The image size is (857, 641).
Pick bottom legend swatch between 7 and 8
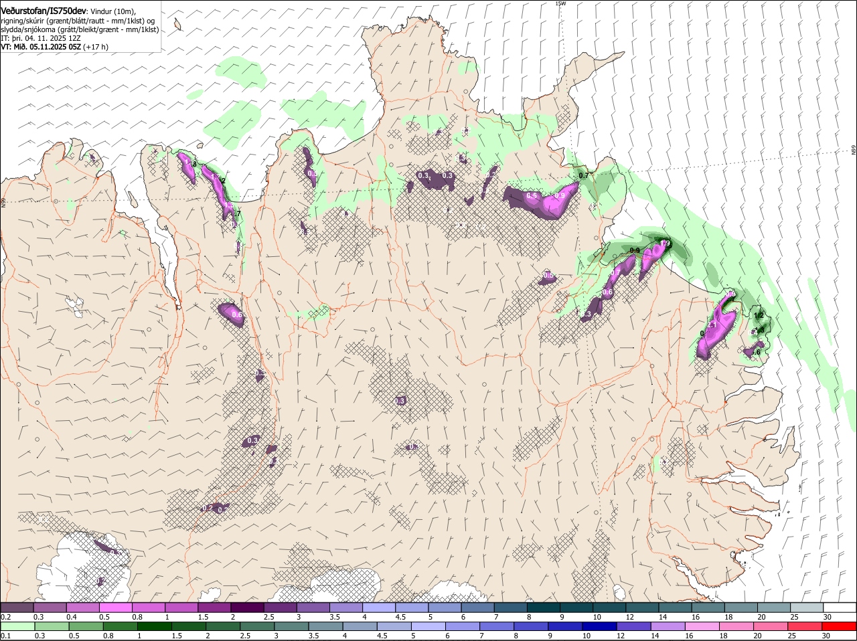[497, 626]
